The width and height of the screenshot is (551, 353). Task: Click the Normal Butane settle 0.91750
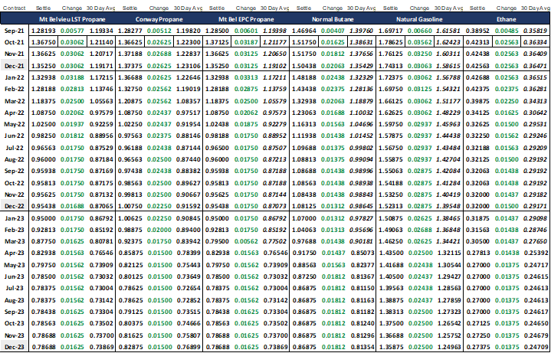(304, 253)
